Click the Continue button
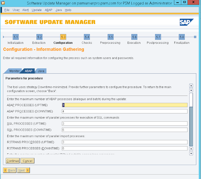This screenshot has height=179, width=201. coord(13,161)
